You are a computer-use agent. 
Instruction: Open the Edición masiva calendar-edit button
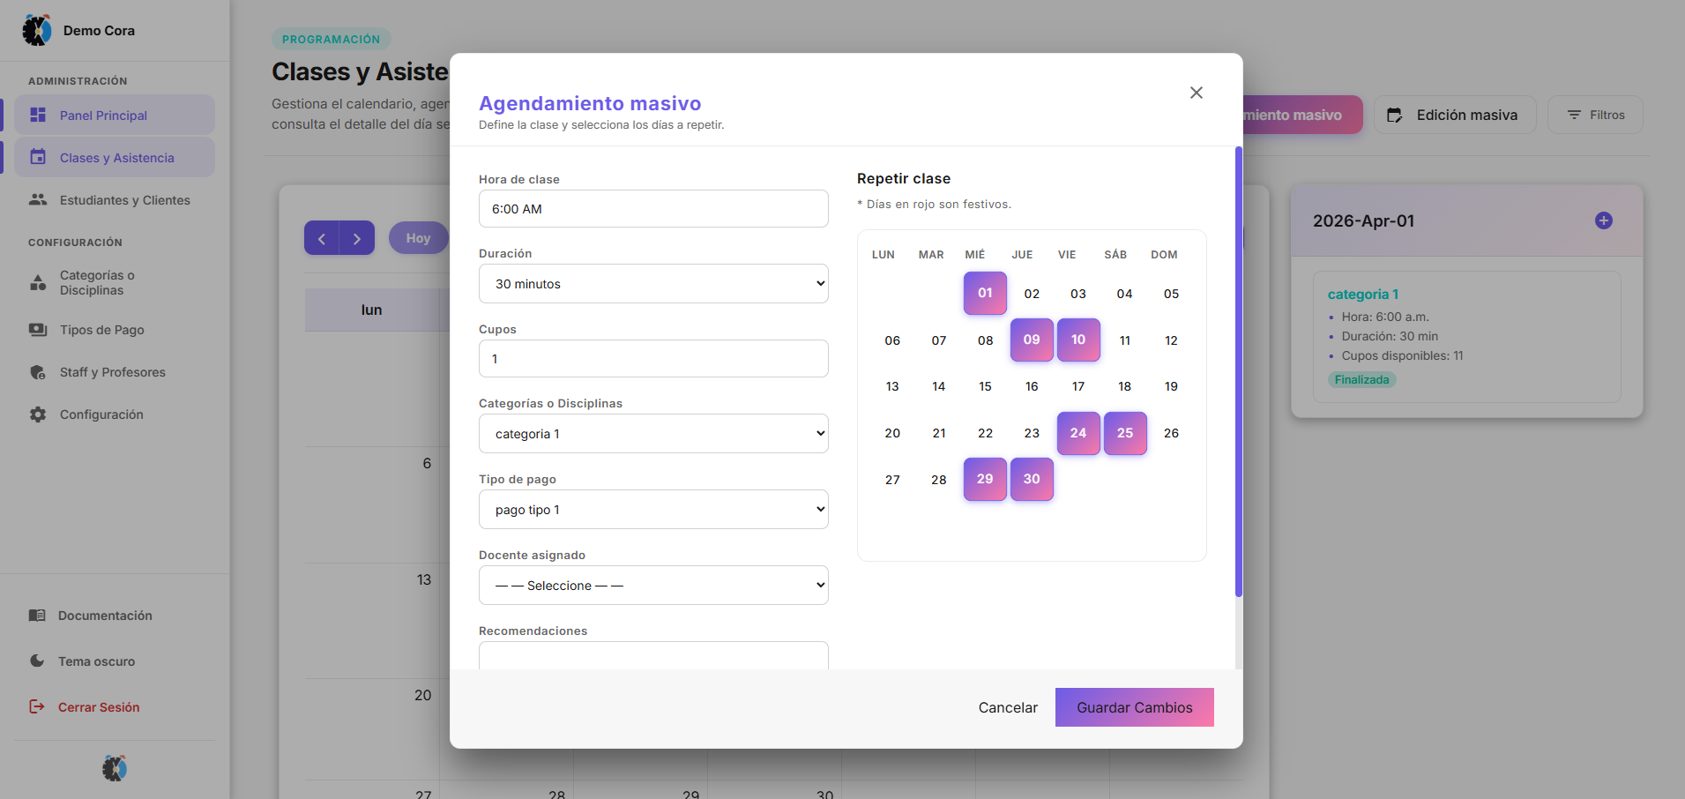click(x=1454, y=115)
